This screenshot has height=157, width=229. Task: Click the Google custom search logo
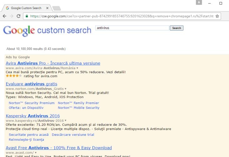[x=47, y=30]
